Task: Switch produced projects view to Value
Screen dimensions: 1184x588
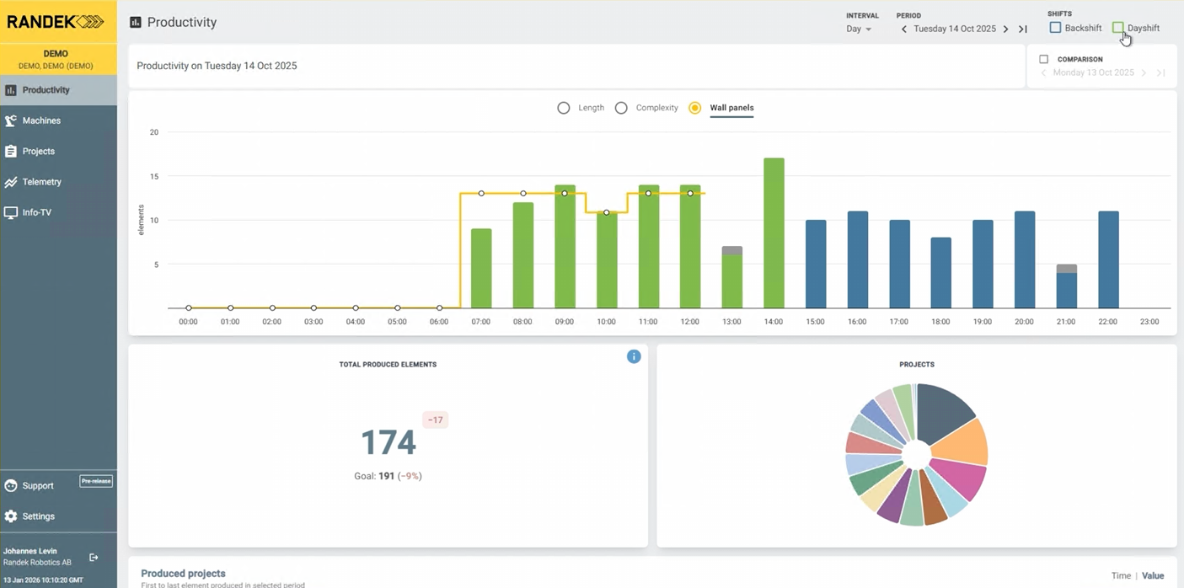Action: click(1153, 576)
